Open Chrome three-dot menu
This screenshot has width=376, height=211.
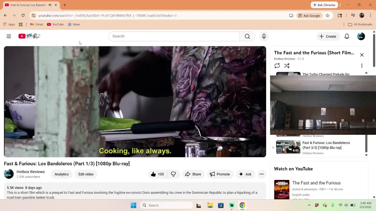coord(371,16)
